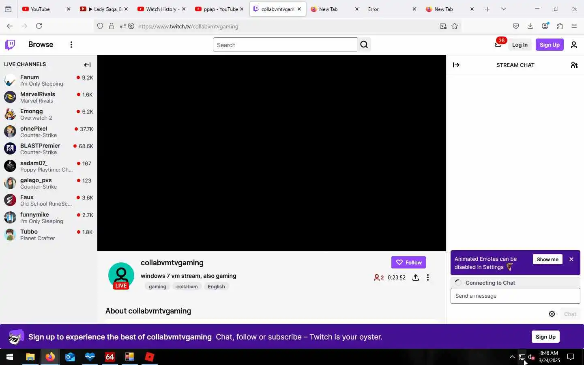The width and height of the screenshot is (584, 365).
Task: Collapse the stream chat panel
Action: pos(456,65)
